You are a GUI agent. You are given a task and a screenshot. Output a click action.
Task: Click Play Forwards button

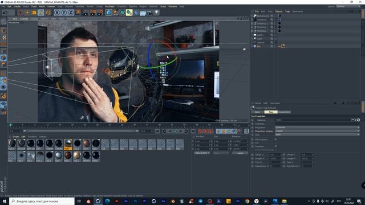(x=175, y=132)
